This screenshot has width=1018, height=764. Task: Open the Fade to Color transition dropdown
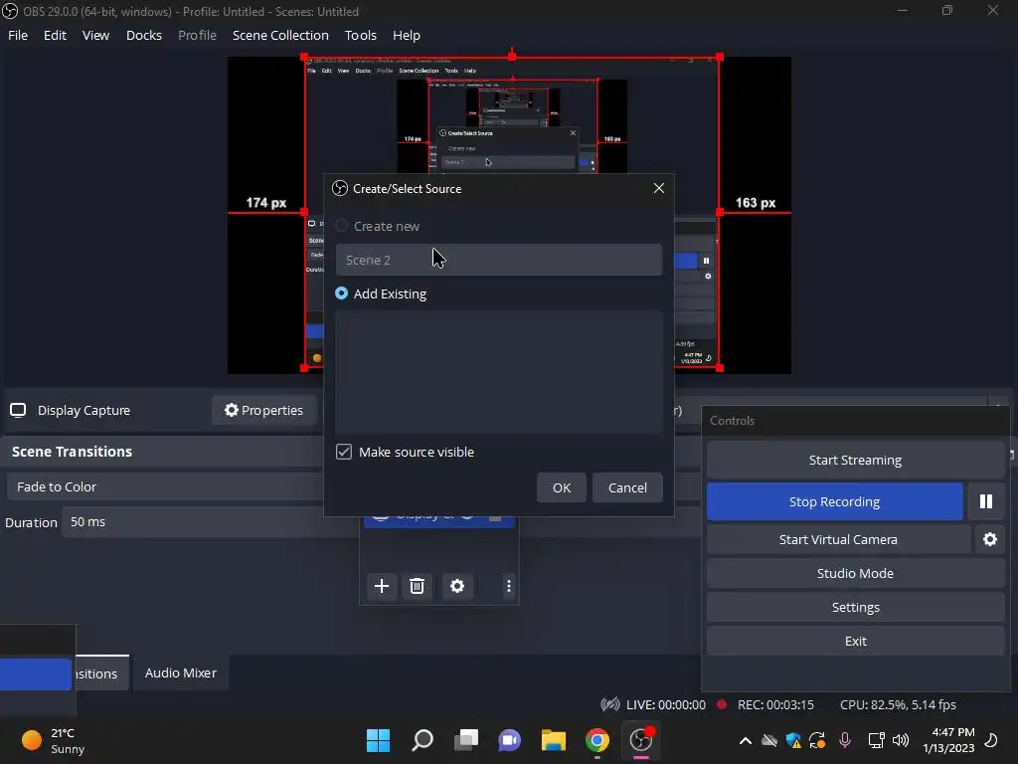[x=166, y=486]
